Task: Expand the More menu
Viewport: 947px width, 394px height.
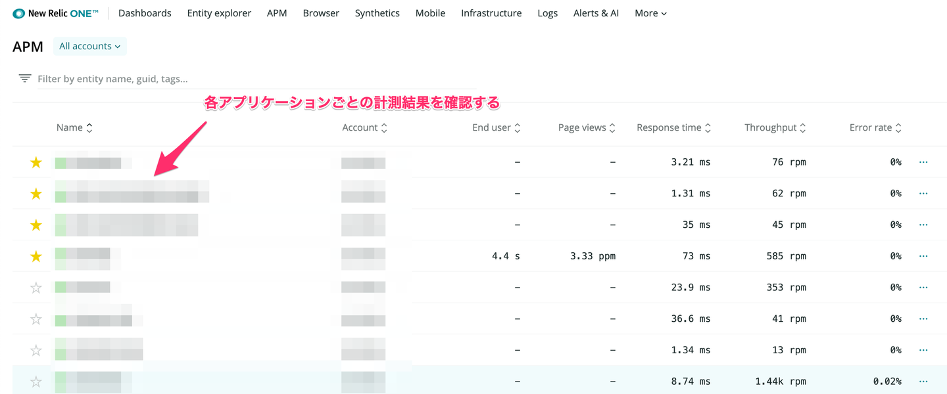Action: point(650,13)
